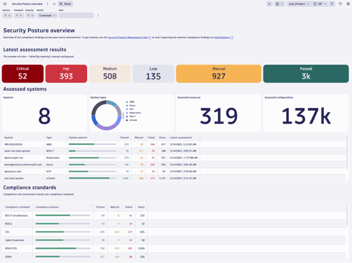This screenshot has width=352, height=263.
Task: Click the Rule filter input field
Action: (x=76, y=15)
